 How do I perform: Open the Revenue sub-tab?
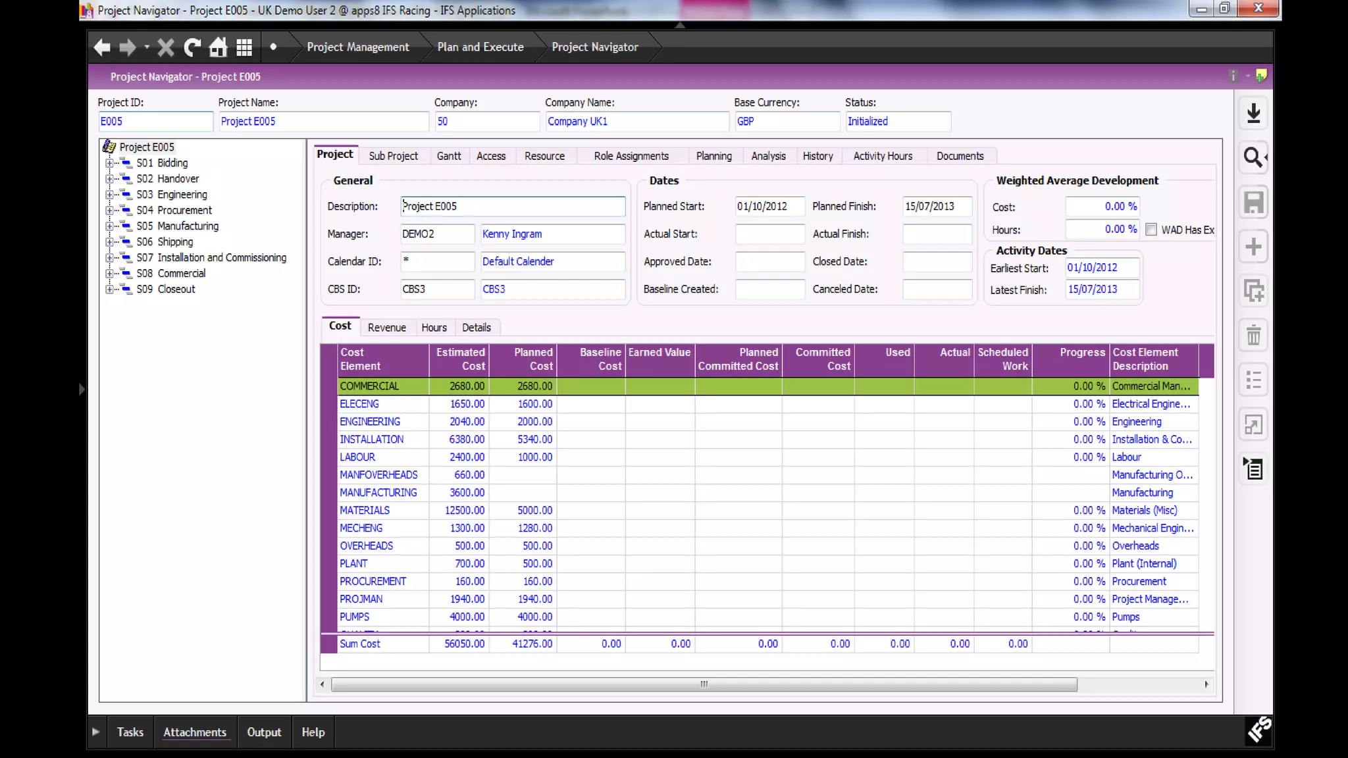point(386,328)
